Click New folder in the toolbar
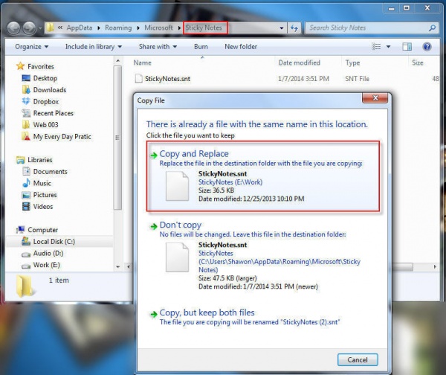446x375 pixels. [241, 47]
